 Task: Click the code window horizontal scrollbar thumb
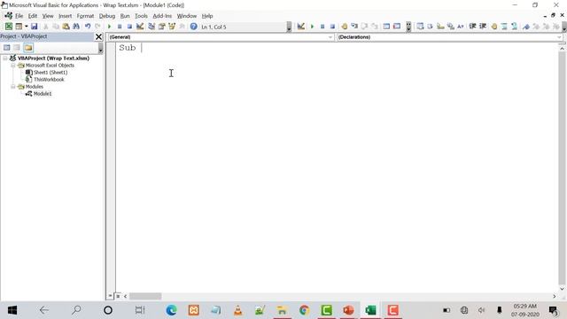click(x=145, y=296)
